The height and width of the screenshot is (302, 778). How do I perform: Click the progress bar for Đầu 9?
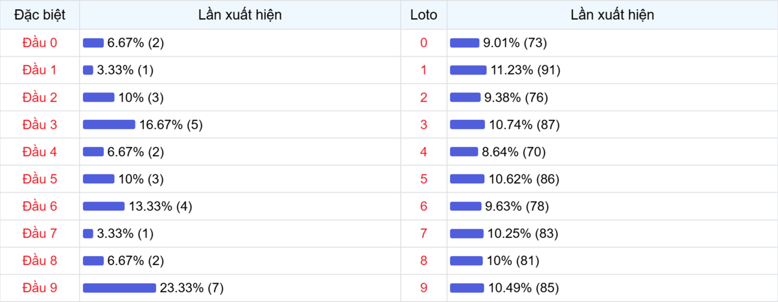[119, 288]
